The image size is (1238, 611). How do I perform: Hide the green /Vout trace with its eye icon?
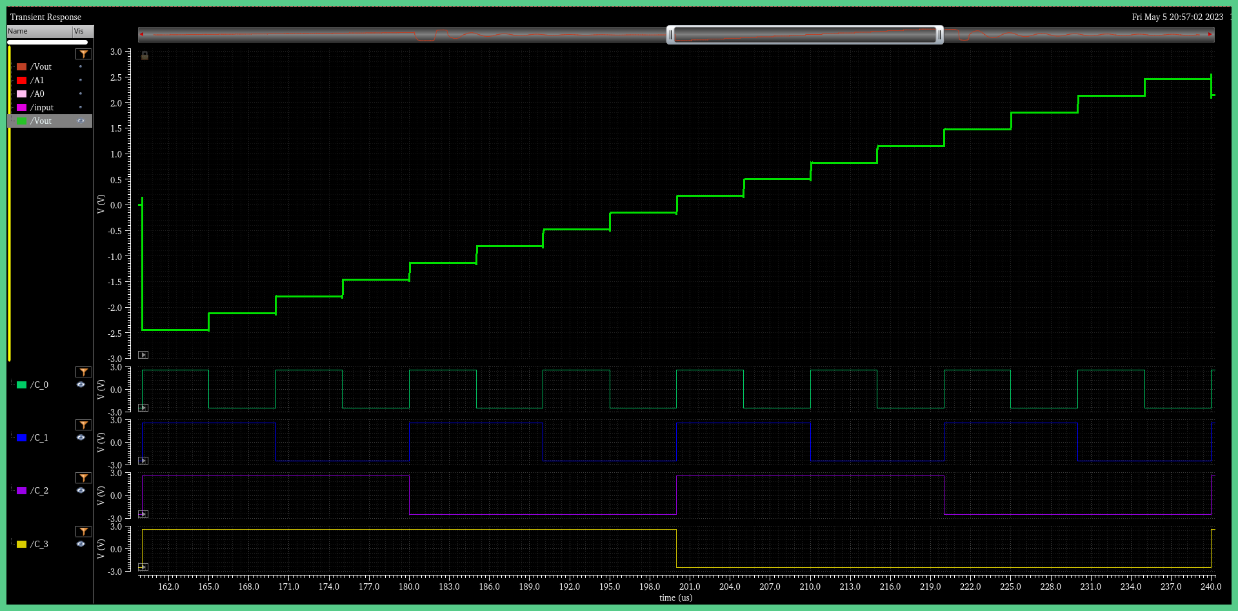[81, 121]
